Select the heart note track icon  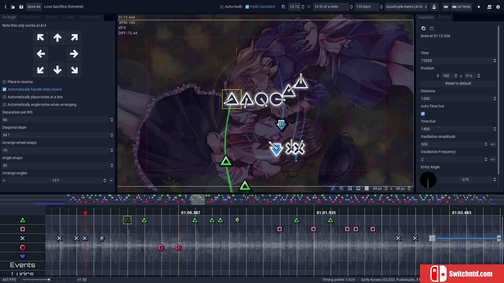23,257
